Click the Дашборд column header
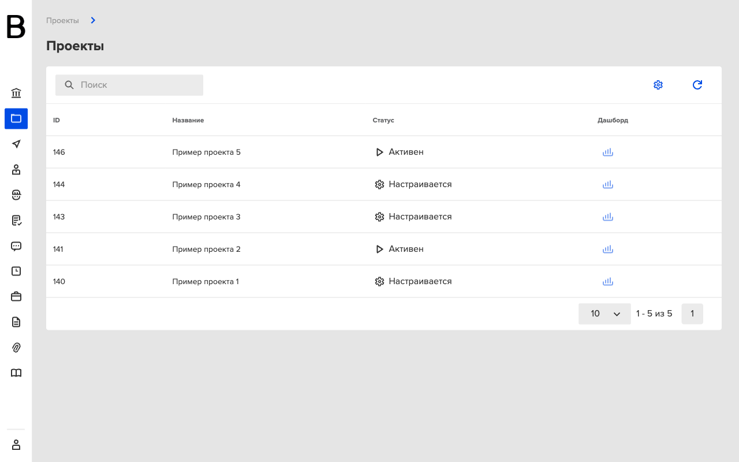The height and width of the screenshot is (462, 739). click(613, 120)
